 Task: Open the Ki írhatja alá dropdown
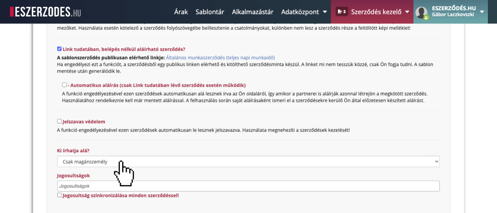(x=248, y=161)
